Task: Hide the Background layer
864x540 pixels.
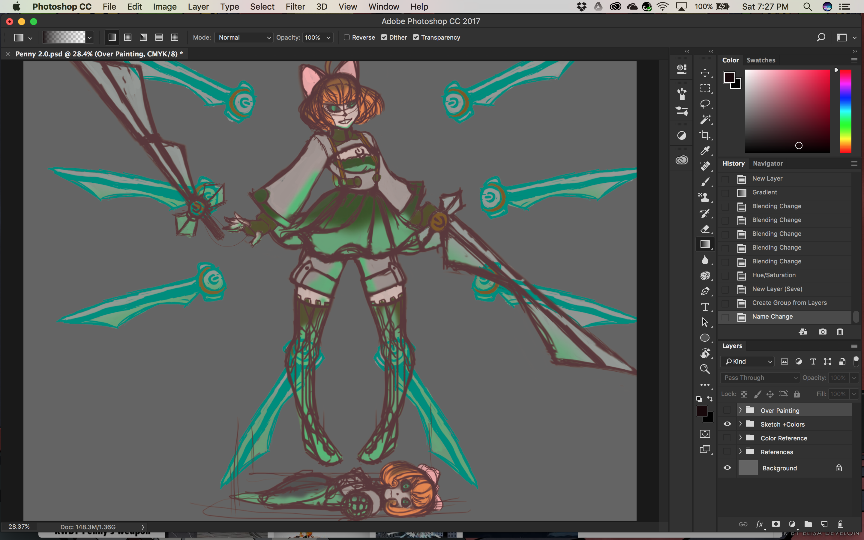Action: [x=727, y=468]
